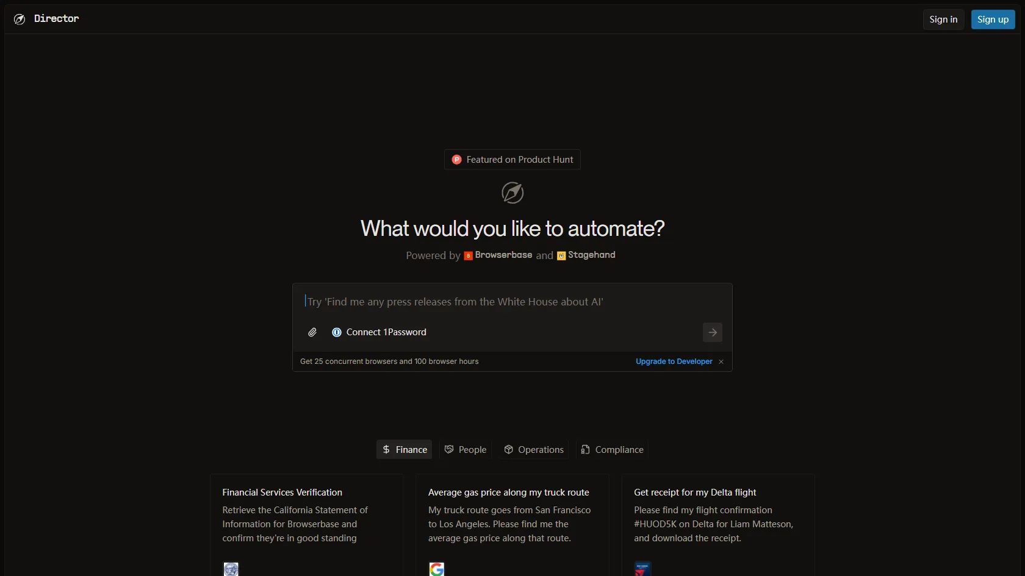The width and height of the screenshot is (1025, 576).
Task: Click the Browserbase logo icon
Action: click(468, 256)
